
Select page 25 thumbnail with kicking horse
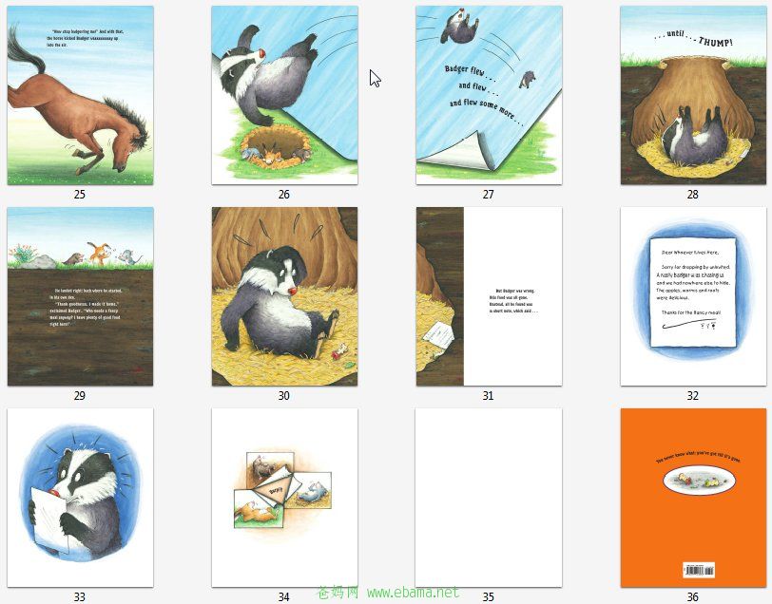tap(80, 95)
